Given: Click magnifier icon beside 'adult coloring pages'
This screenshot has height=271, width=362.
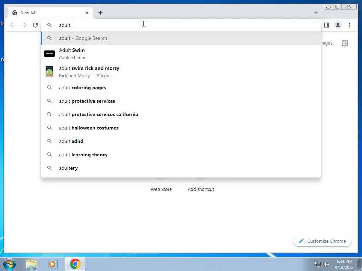Looking at the screenshot, I should click(x=49, y=88).
